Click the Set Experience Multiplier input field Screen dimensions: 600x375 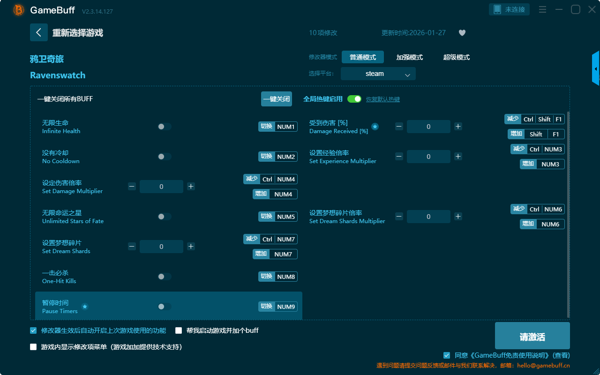coord(428,157)
